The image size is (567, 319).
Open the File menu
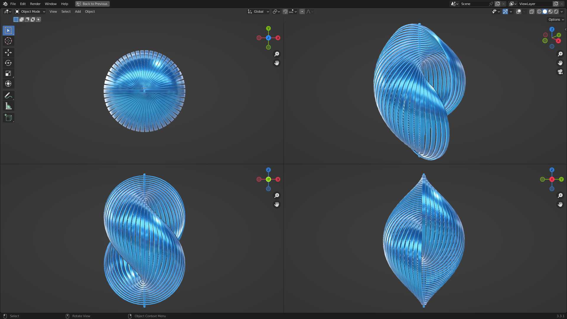pos(13,4)
